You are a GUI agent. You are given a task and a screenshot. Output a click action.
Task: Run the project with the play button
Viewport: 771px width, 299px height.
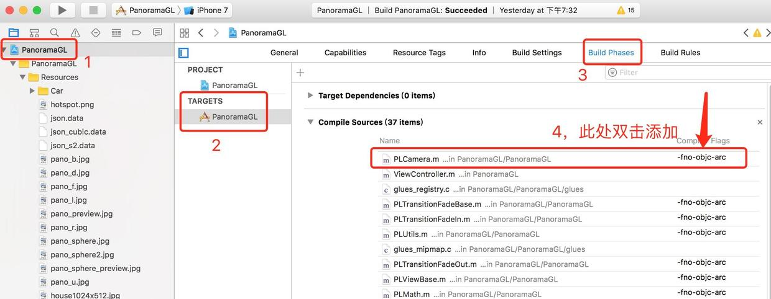(62, 10)
